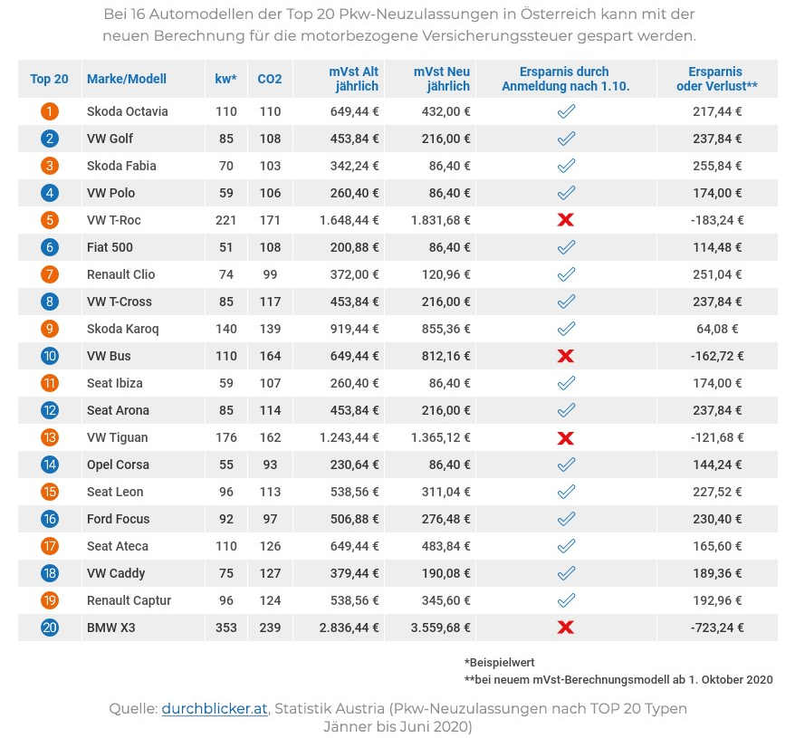
Task: Click the rank 20 blue badge
Action: click(x=49, y=628)
